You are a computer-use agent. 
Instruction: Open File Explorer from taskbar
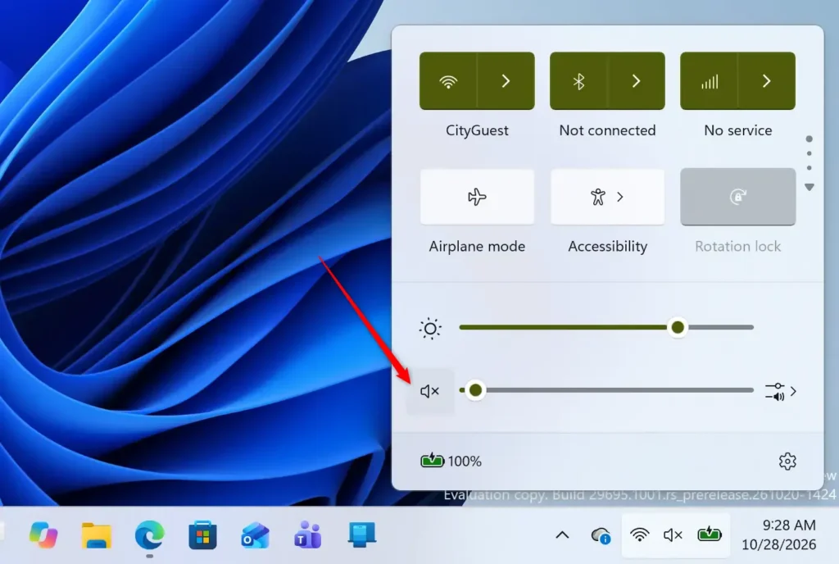coord(97,534)
